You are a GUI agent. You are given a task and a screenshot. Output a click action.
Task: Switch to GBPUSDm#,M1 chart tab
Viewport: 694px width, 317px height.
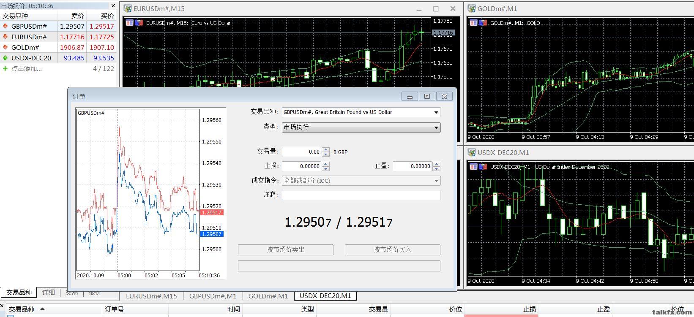pyautogui.click(x=213, y=296)
